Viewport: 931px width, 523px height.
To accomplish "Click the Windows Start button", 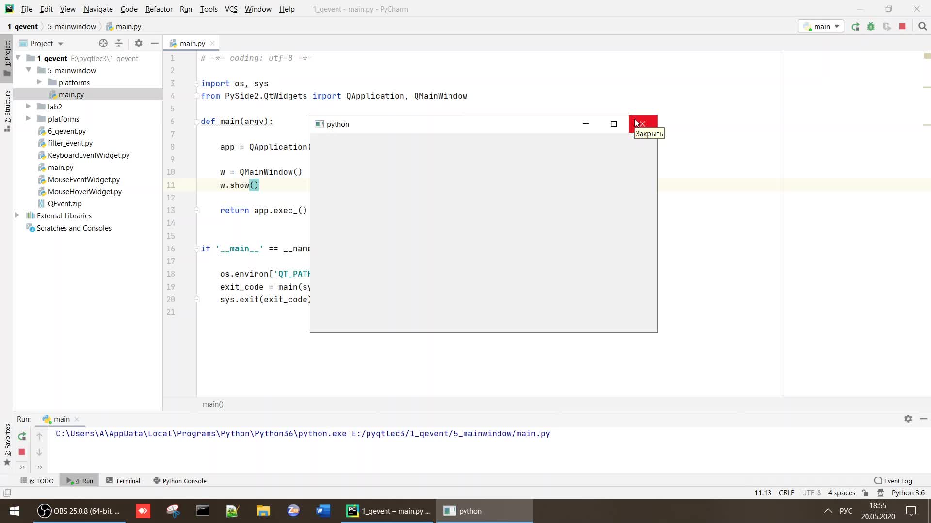I will pos(15,511).
